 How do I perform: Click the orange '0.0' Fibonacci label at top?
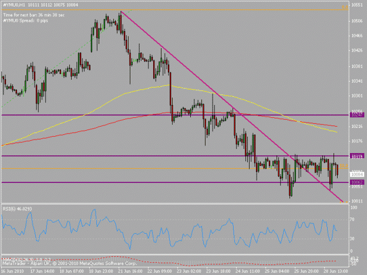(x=345, y=7)
